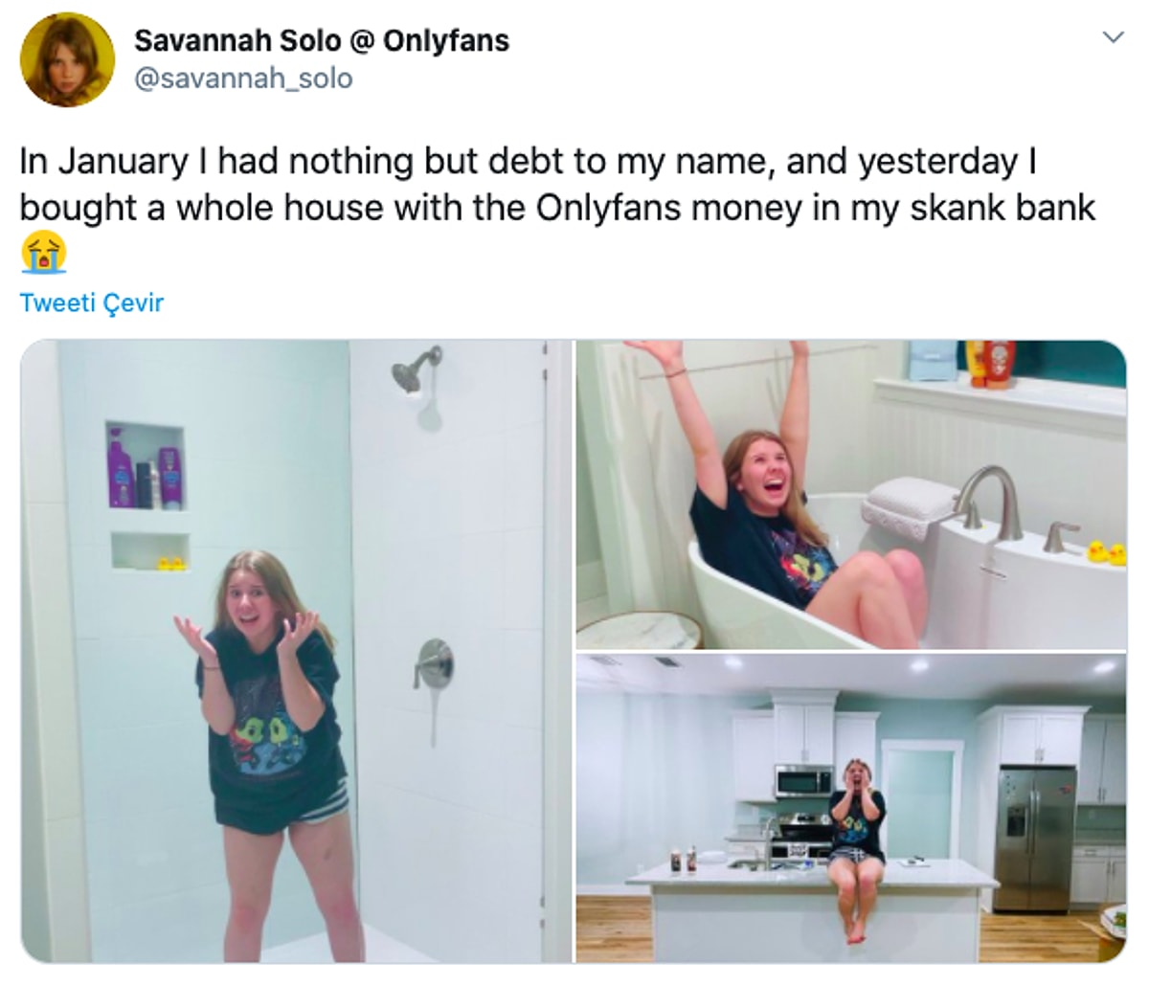This screenshot has height=985, width=1149.
Task: Click the Savannah Solo profile avatar
Action: (x=67, y=59)
